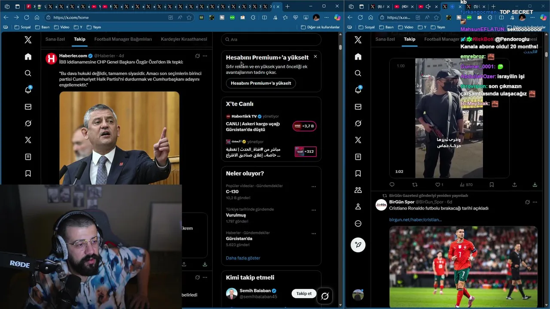Open Explore search icon in left X sidebar
The image size is (550, 309).
pyautogui.click(x=28, y=73)
